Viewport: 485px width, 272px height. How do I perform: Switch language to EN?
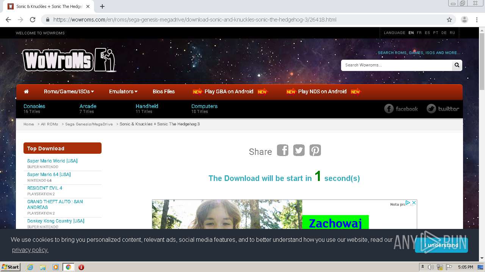point(411,33)
